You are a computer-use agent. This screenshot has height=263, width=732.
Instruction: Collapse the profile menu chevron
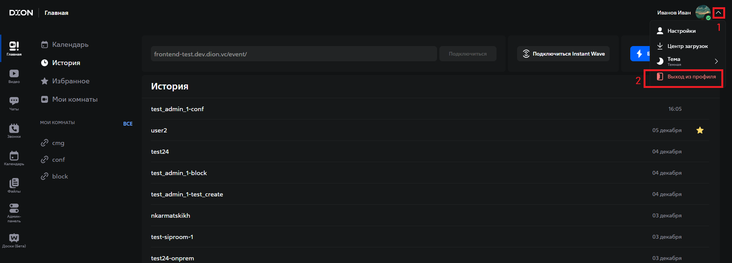pos(718,13)
